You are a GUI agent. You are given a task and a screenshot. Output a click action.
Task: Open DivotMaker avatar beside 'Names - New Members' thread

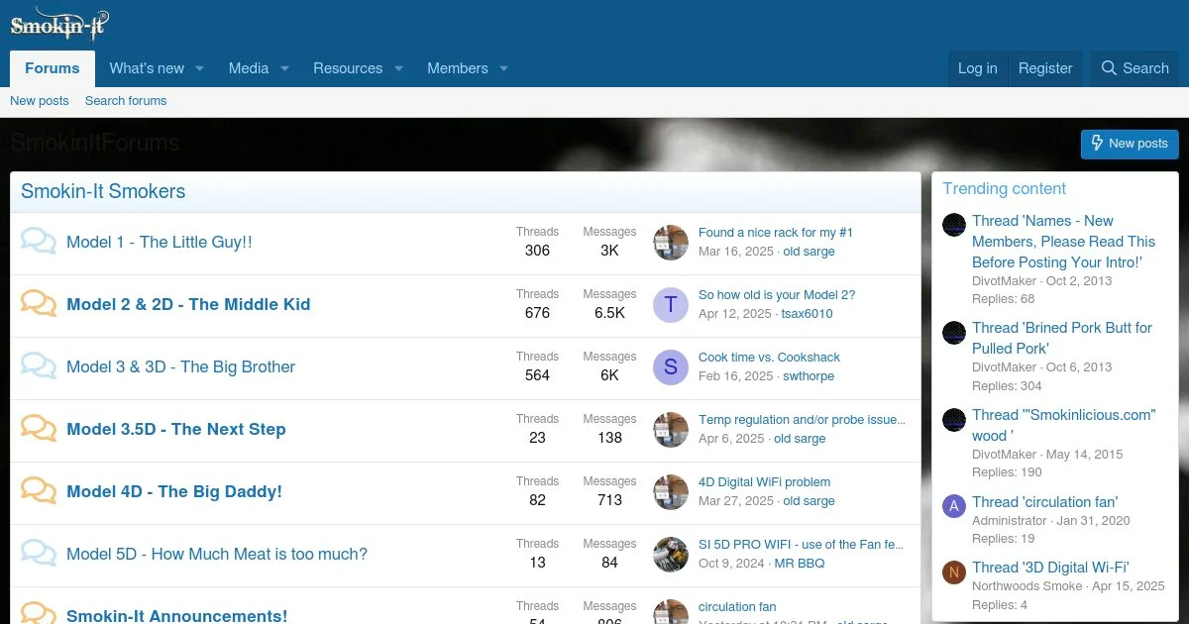[x=954, y=225]
